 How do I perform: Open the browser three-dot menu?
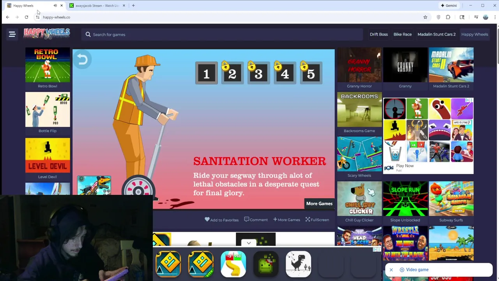tap(495, 17)
